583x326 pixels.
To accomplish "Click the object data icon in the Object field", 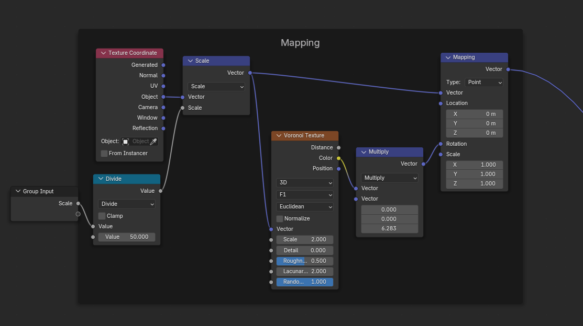I will pos(126,142).
